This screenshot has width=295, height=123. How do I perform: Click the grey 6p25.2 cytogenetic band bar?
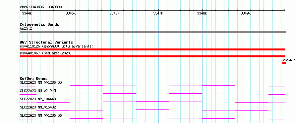pyautogui.click(x=152, y=32)
